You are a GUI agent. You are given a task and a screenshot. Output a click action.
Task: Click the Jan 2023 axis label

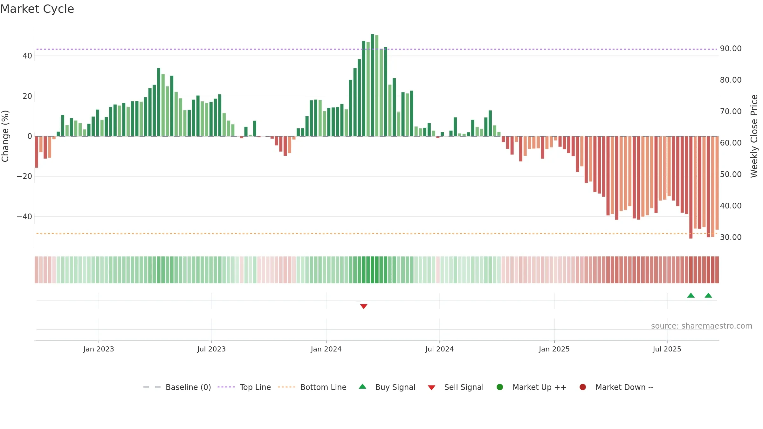tap(99, 349)
